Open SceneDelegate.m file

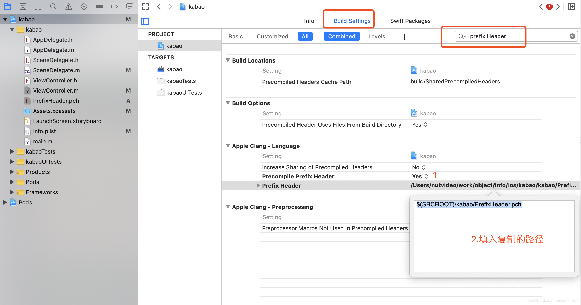click(x=56, y=70)
